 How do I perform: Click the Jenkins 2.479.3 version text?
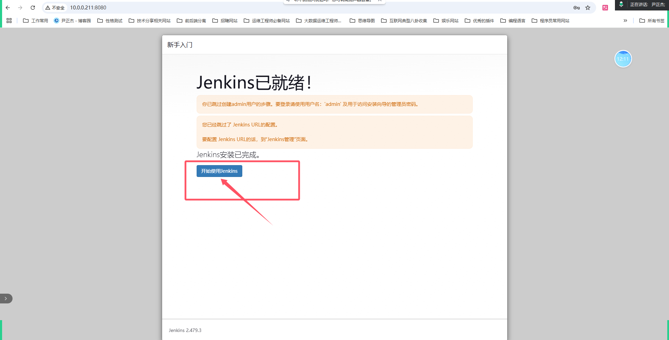coord(185,330)
